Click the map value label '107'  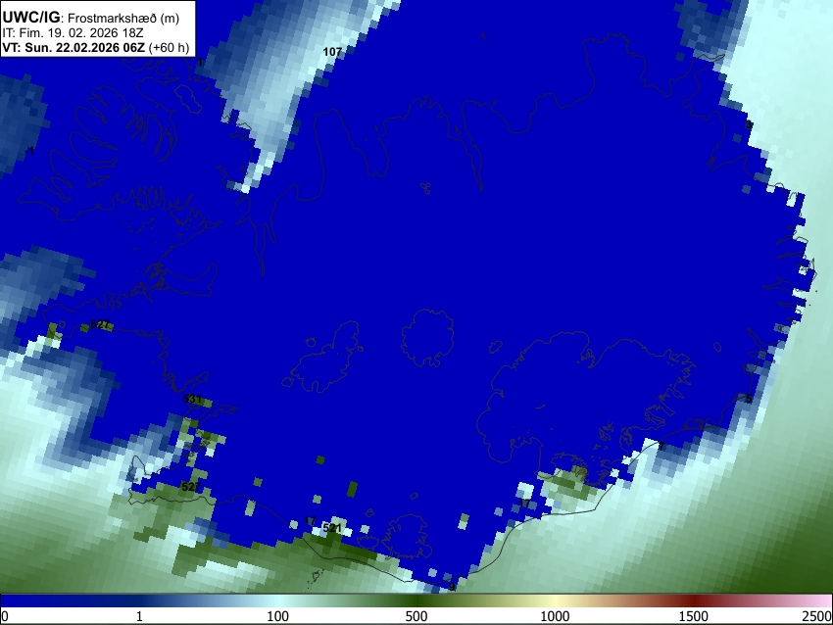click(x=332, y=52)
